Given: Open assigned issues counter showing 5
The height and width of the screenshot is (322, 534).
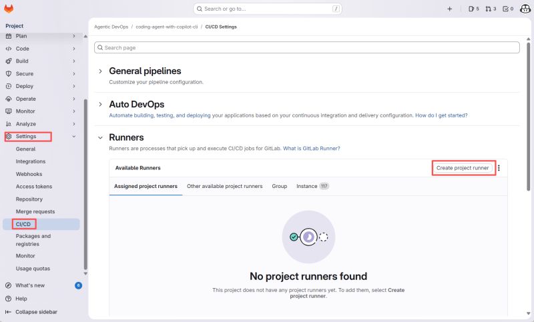Looking at the screenshot, I should click(474, 9).
